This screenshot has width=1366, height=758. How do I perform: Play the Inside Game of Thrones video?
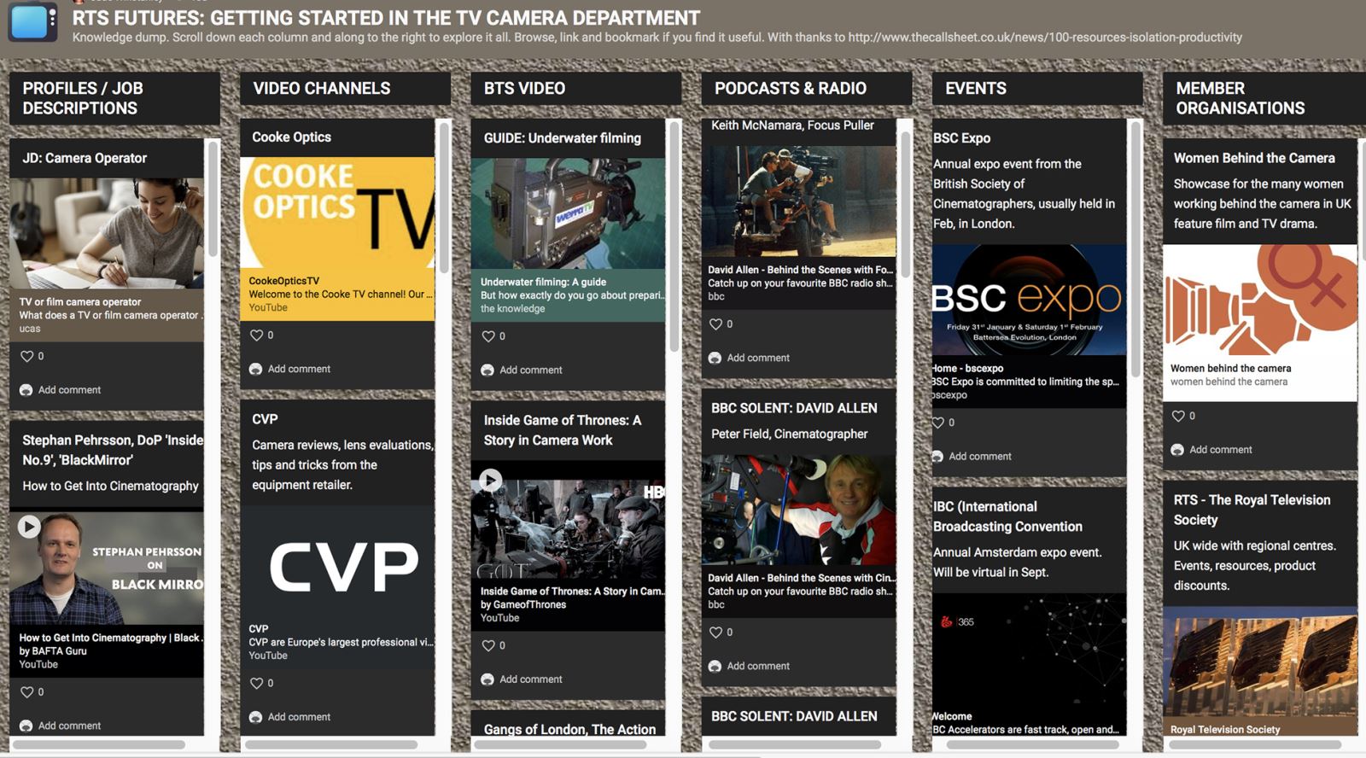click(490, 480)
